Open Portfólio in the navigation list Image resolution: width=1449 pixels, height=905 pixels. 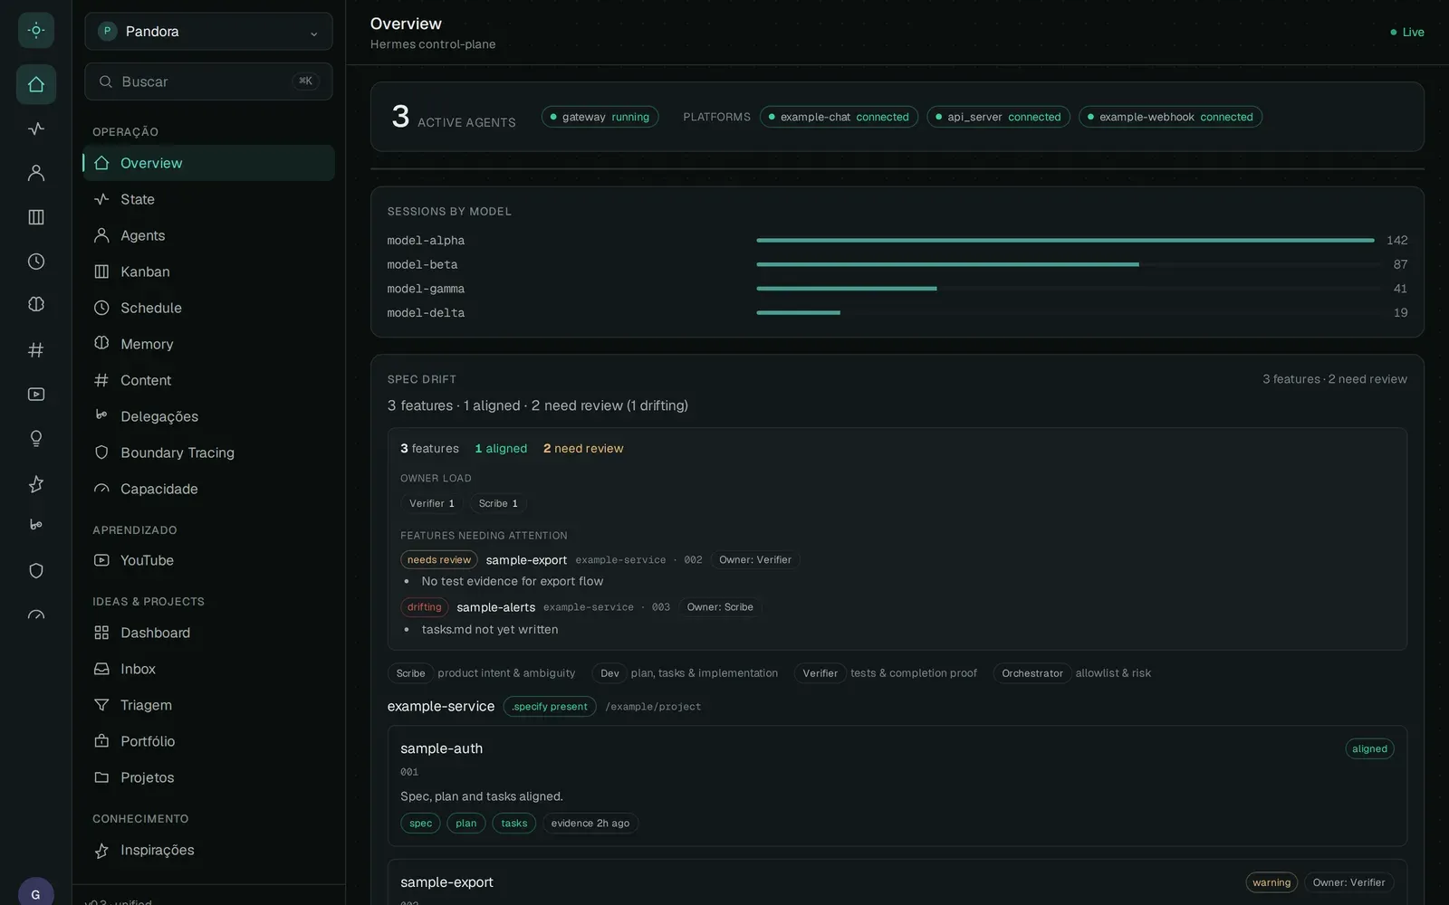tap(209, 741)
